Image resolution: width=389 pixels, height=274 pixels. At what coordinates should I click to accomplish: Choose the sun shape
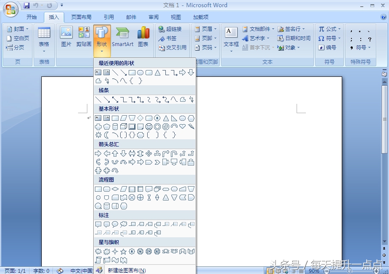[x=98, y=135]
